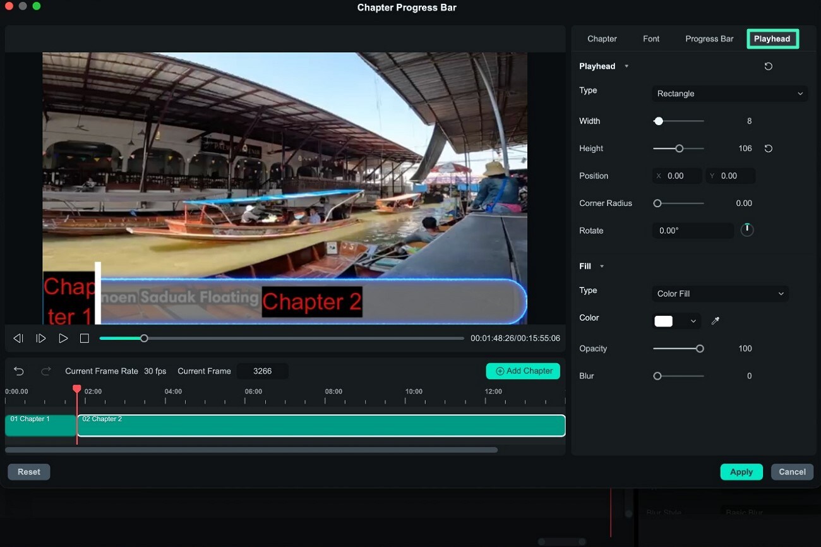This screenshot has height=547, width=821.
Task: Click the Rotate angle input field
Action: point(693,231)
